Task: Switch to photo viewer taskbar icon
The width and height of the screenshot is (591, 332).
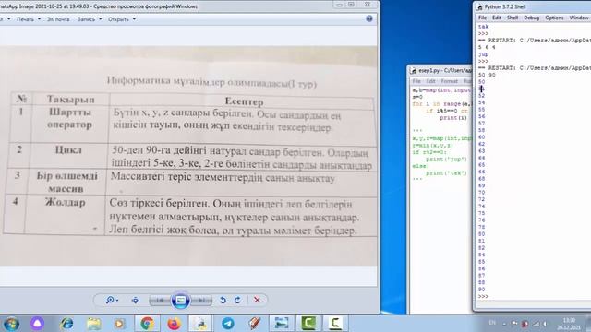Action: click(282, 324)
